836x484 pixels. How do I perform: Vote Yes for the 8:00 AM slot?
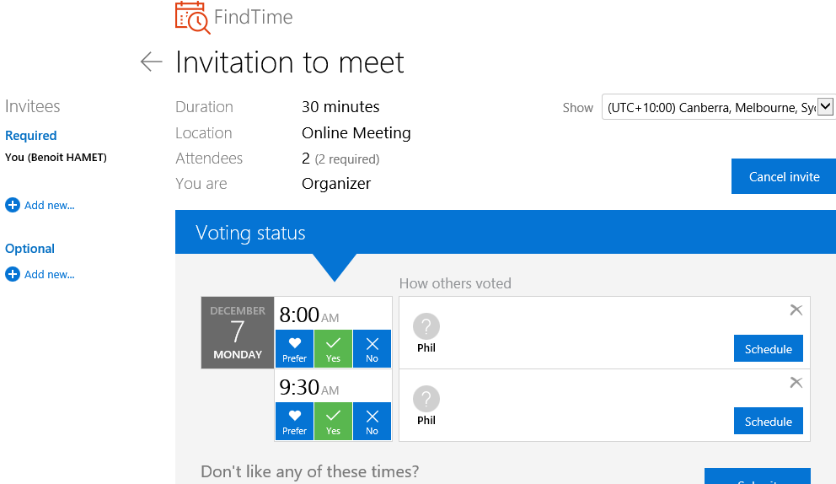[333, 349]
